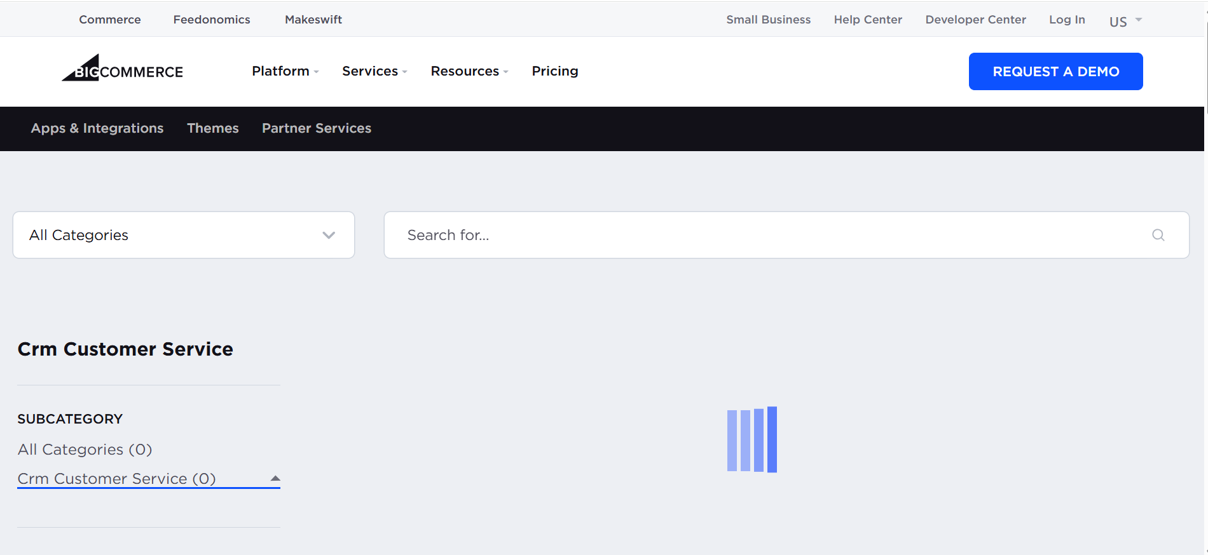Image resolution: width=1208 pixels, height=555 pixels.
Task: Open the Commerce link in top bar
Action: 110,20
